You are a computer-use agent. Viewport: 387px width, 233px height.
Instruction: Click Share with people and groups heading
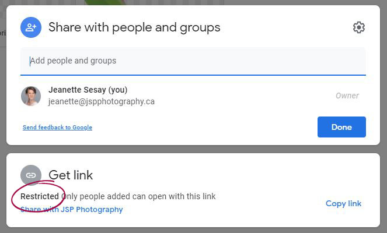[x=134, y=27]
